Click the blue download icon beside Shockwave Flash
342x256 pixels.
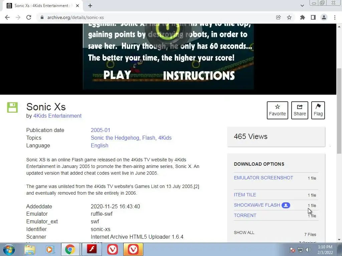286,205
